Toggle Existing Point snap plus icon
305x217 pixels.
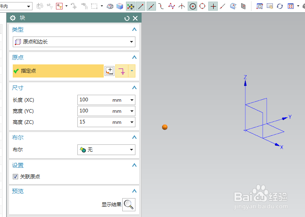213,7
